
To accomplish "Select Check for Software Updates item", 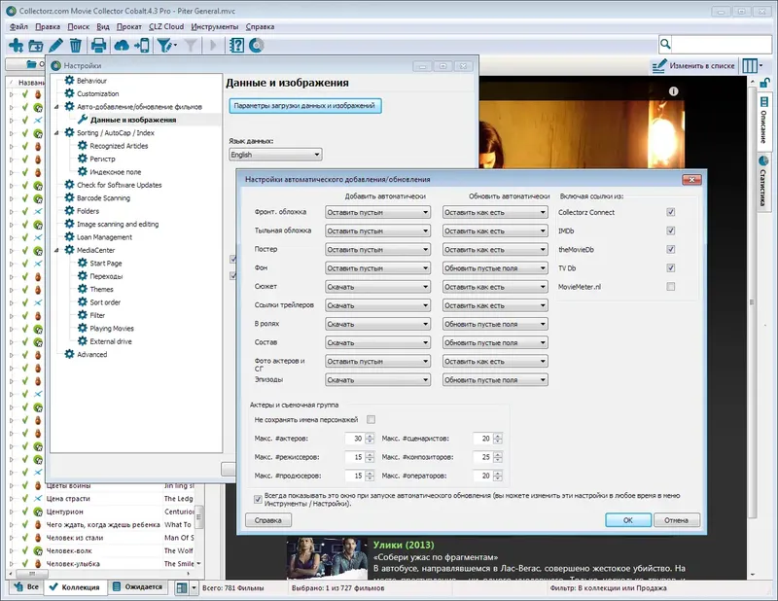I will [x=119, y=185].
